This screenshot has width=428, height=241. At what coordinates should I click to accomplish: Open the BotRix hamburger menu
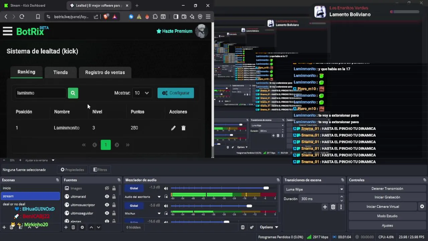point(7,31)
